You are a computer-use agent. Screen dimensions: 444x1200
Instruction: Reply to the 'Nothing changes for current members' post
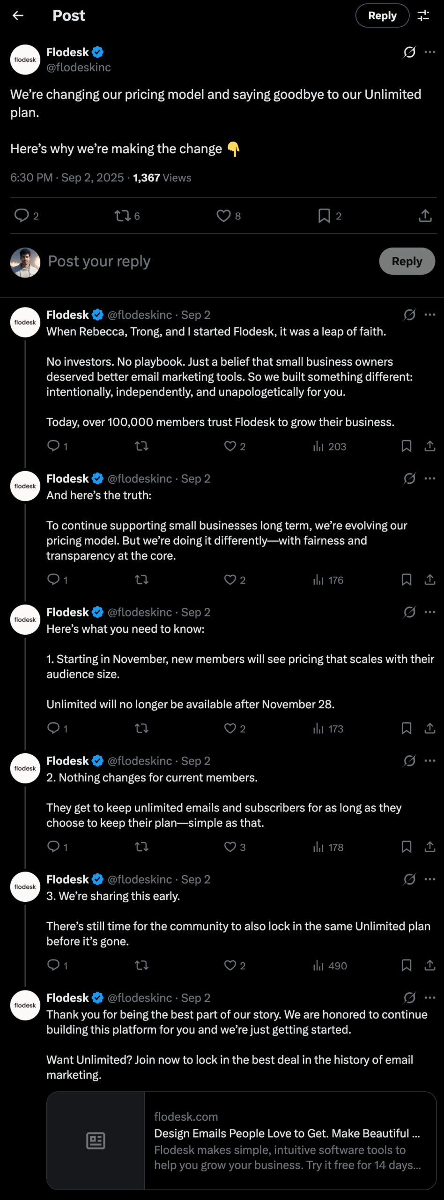click(x=54, y=847)
